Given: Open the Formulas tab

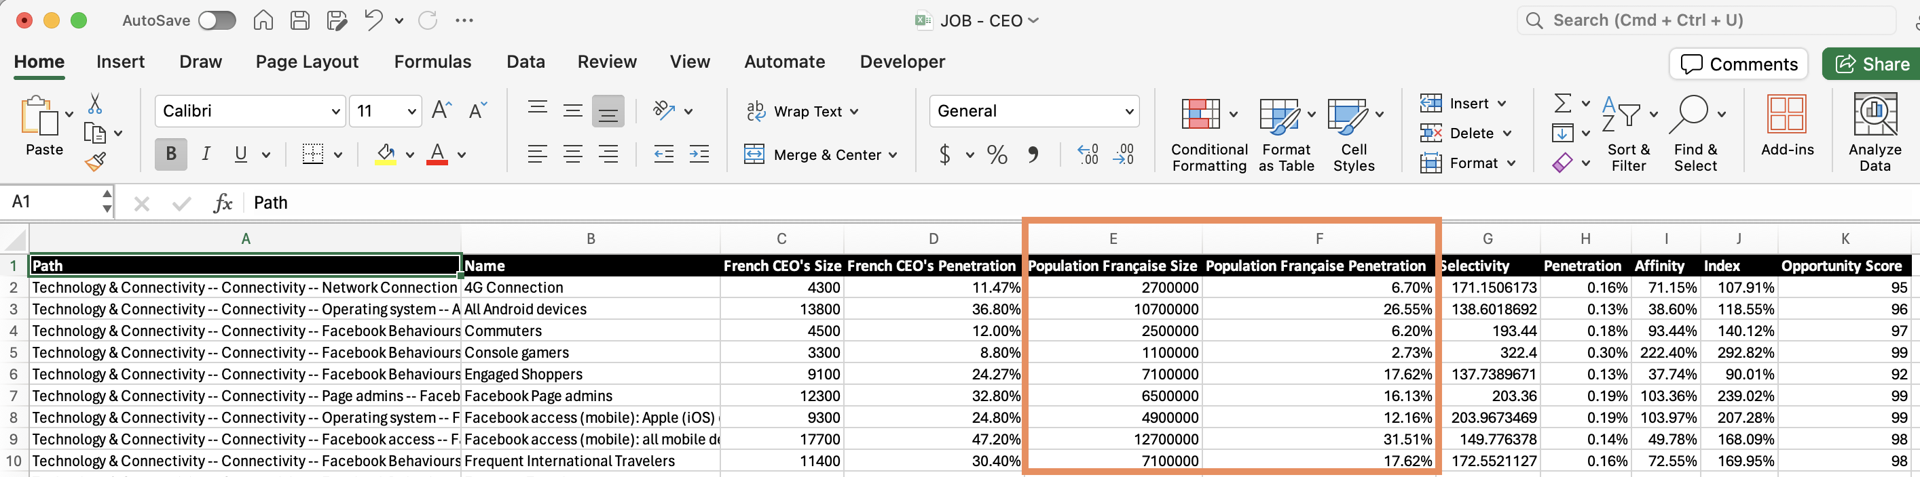Looking at the screenshot, I should pos(432,62).
